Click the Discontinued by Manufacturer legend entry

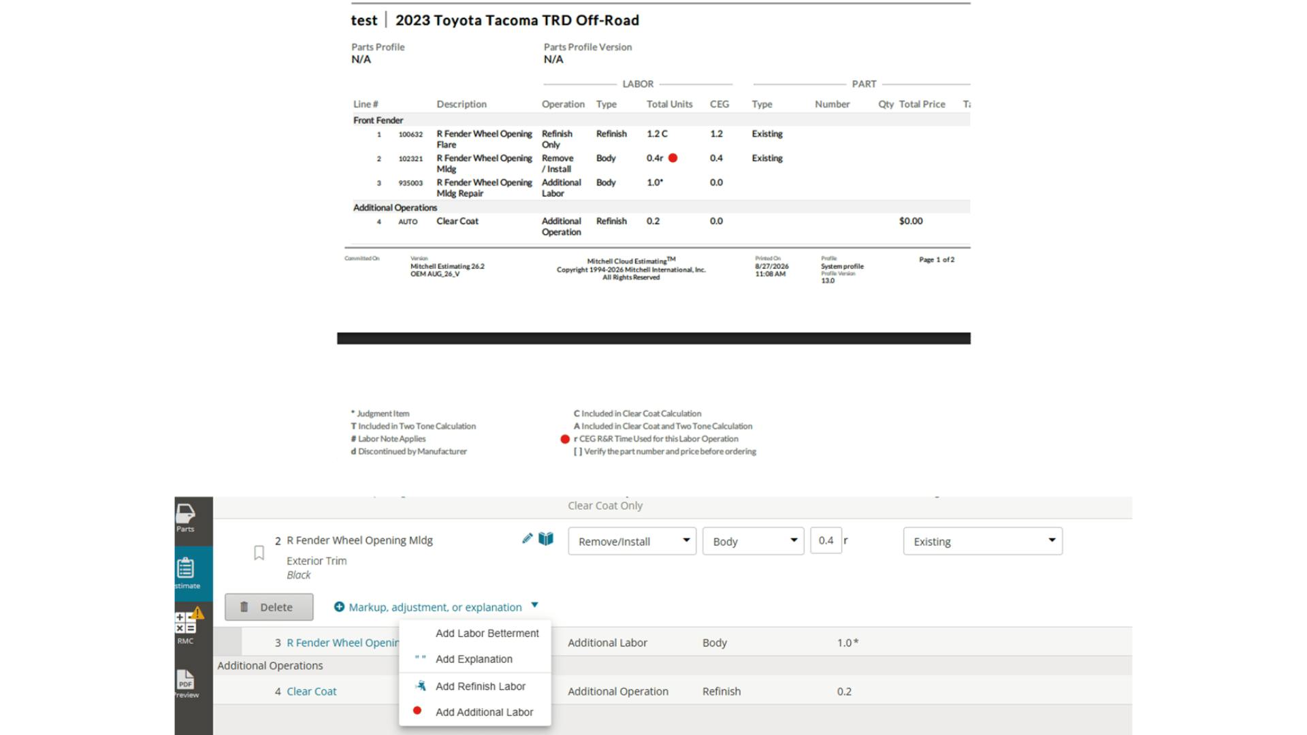tap(408, 451)
